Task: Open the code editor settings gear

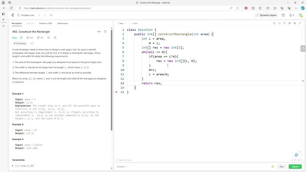Action: pos(295,23)
